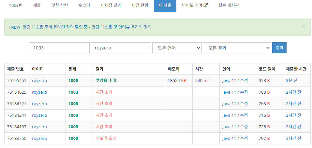
Task: Select the 18524 KB memory value
Action: coord(177,81)
